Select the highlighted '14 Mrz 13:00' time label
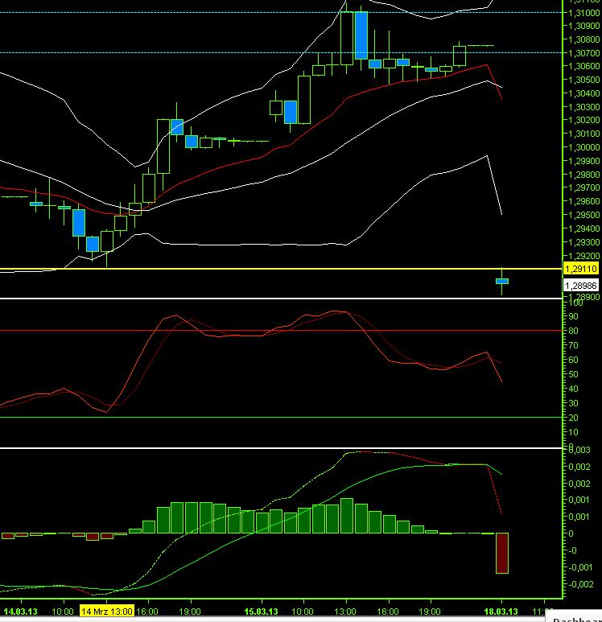Viewport: 602px width, 622px height. point(107,612)
